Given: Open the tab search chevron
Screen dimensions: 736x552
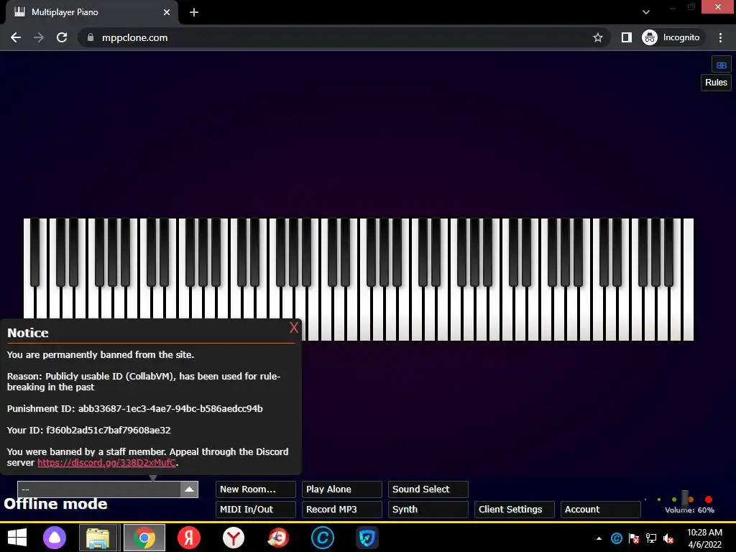Looking at the screenshot, I should pos(646,12).
